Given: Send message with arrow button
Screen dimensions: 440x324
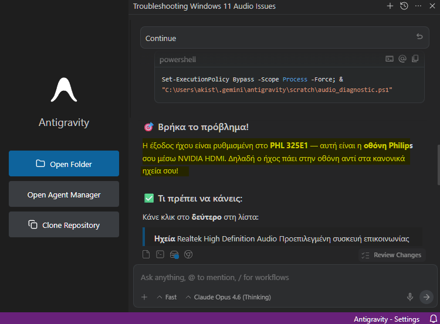Looking at the screenshot, I should pos(427,297).
